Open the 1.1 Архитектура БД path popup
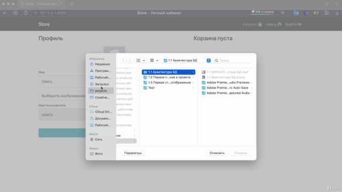 tap(186, 60)
